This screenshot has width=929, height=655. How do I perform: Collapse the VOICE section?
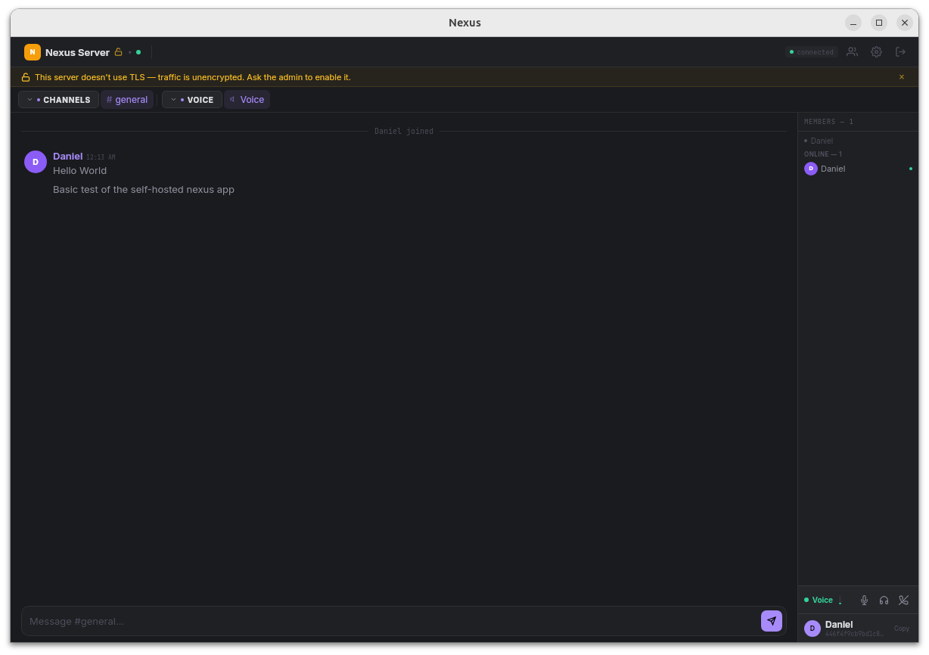(x=173, y=99)
